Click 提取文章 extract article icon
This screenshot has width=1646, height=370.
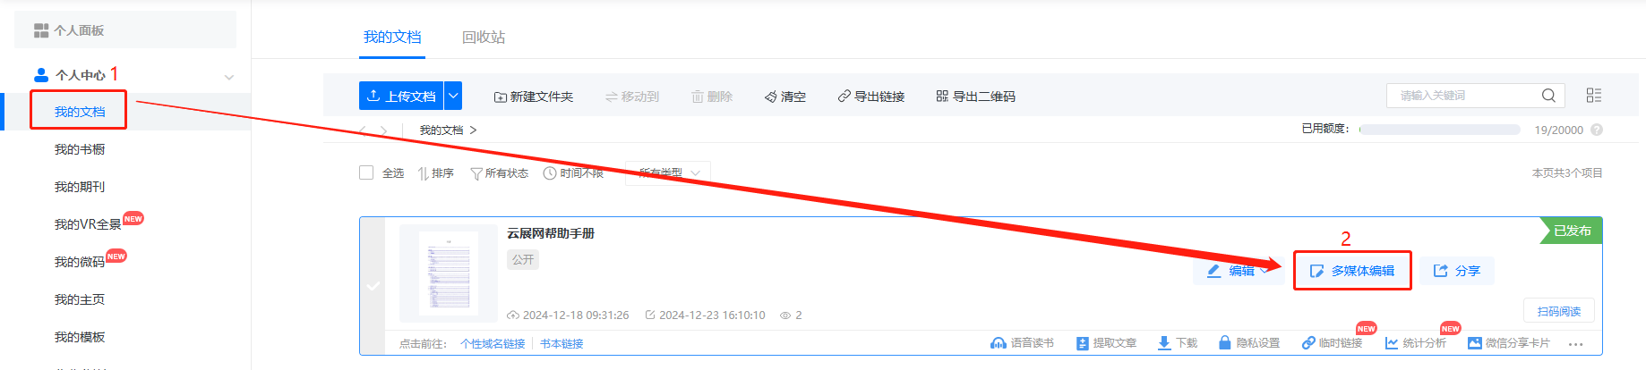pos(1083,343)
